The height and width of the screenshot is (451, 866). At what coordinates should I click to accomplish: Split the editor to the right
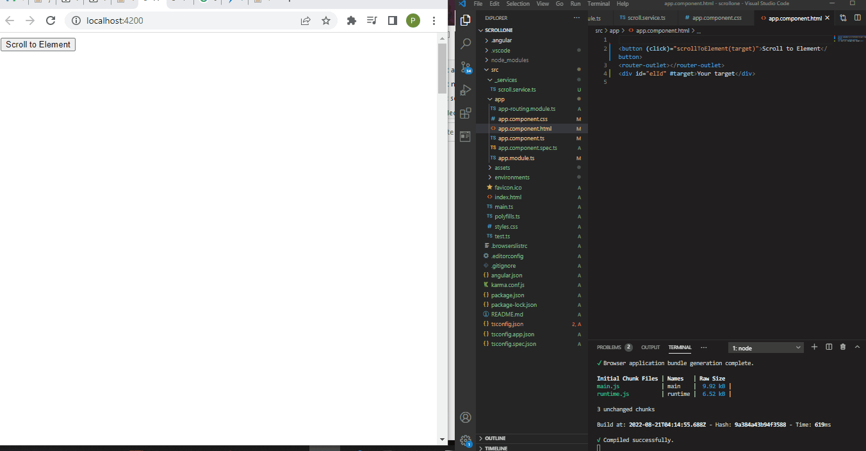[858, 18]
